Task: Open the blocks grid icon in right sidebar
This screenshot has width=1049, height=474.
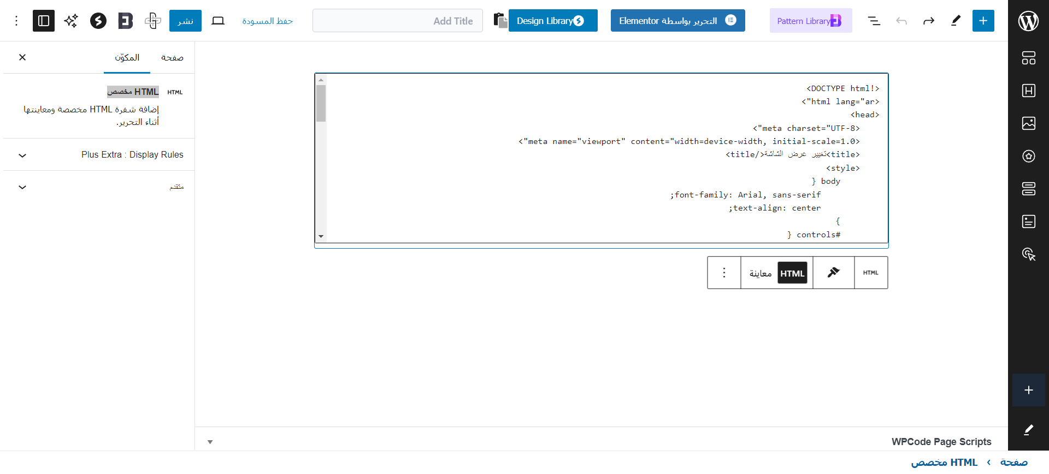Action: tap(1029, 58)
